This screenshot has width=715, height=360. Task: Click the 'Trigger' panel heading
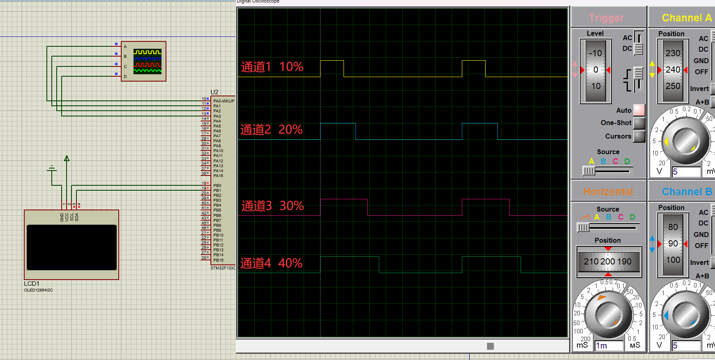click(607, 18)
